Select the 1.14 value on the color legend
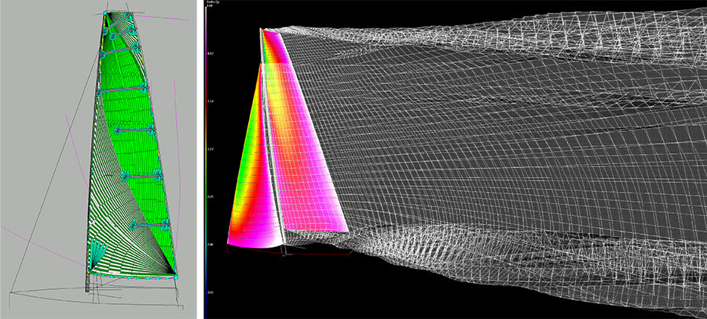Screen dimensions: 707x319 [210, 101]
